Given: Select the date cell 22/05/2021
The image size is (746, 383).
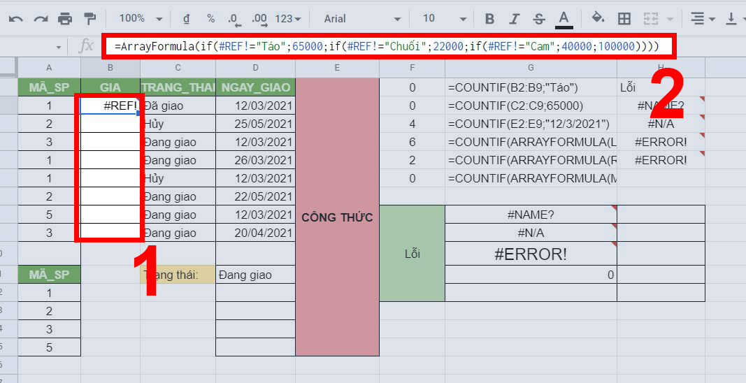Looking at the screenshot, I should coord(255,196).
